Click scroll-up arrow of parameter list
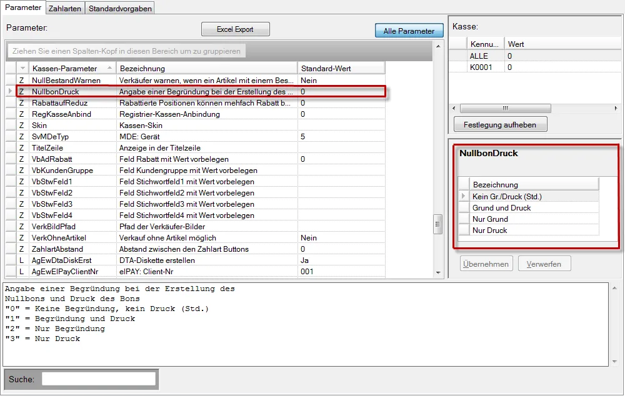This screenshot has width=625, height=396. pyautogui.click(x=439, y=46)
